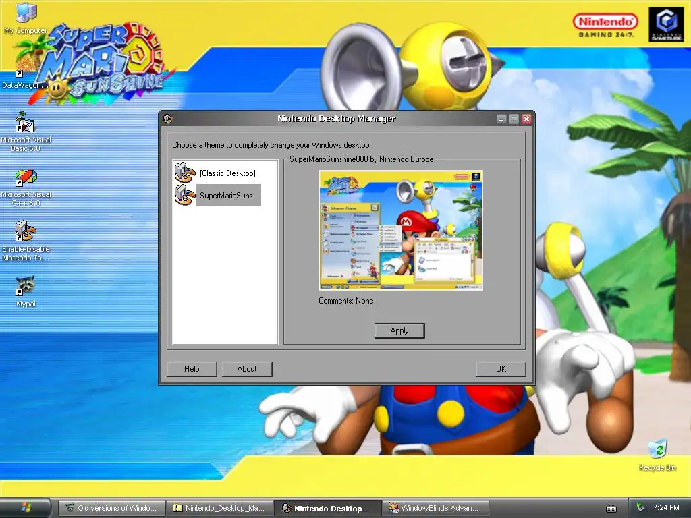Open the Help button in Desktop Manager

(x=192, y=369)
